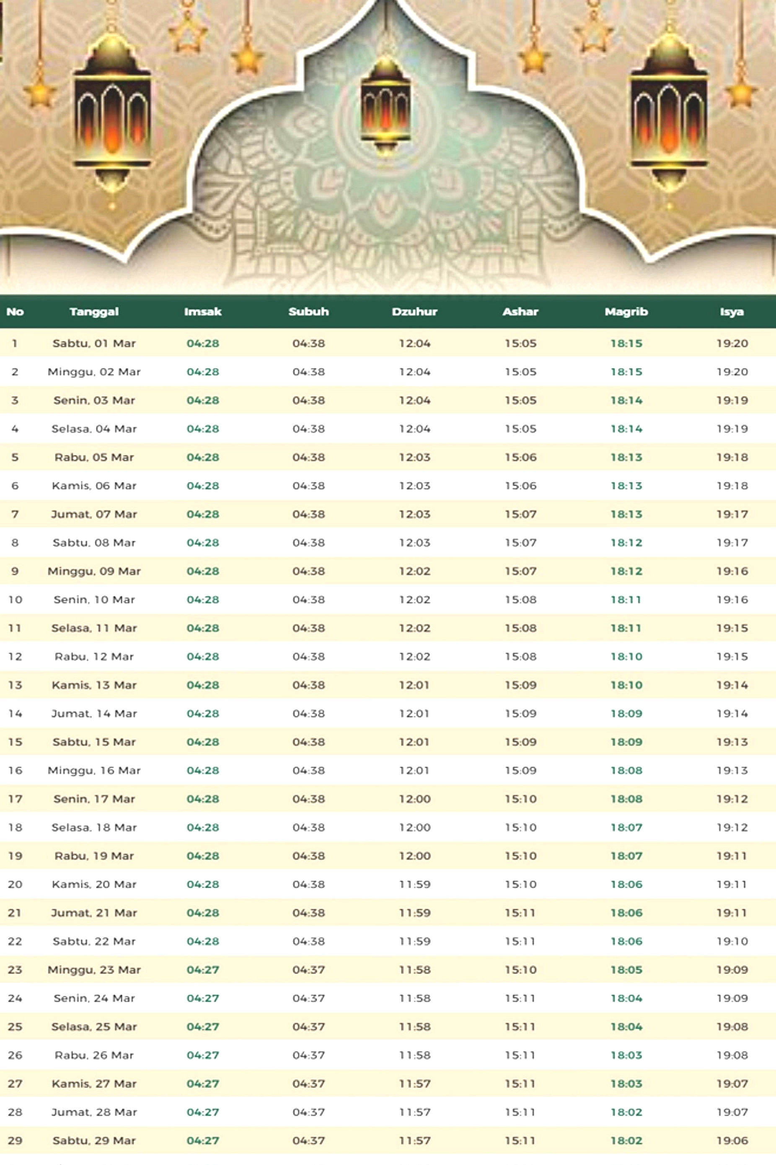Select the date "Rabu, 19 Mar"
Image resolution: width=776 pixels, height=1165 pixels.
94,856
